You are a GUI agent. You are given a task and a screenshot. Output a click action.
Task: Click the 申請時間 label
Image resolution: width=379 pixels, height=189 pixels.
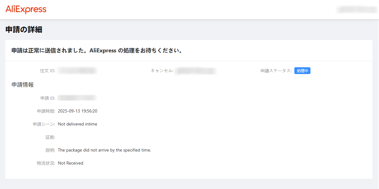coord(46,111)
